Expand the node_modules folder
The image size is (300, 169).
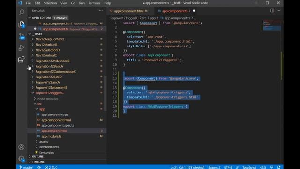(x=35, y=99)
